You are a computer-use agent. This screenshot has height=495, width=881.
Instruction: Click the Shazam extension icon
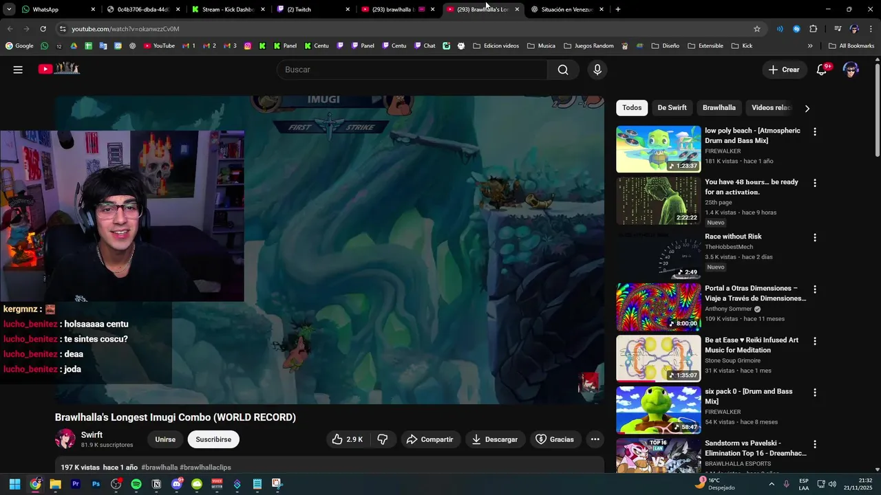(796, 29)
